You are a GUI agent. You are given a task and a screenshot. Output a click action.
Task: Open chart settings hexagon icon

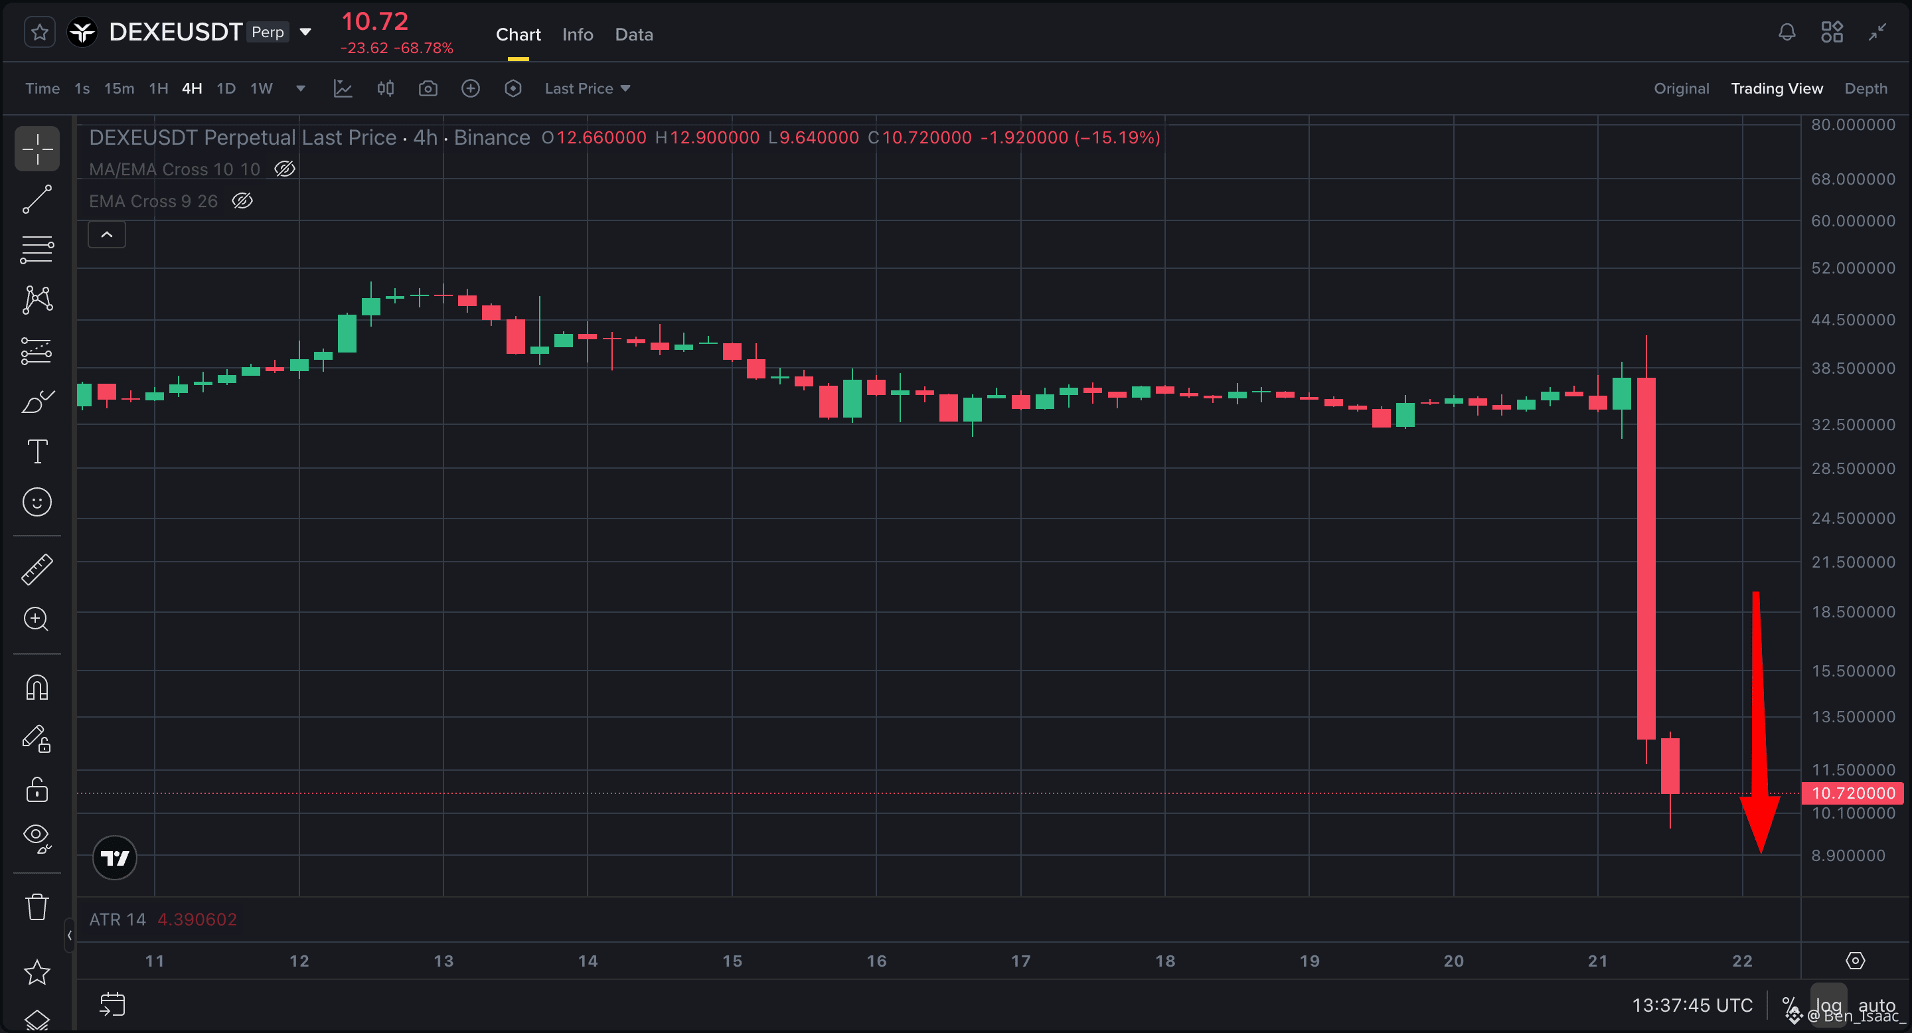click(x=513, y=88)
